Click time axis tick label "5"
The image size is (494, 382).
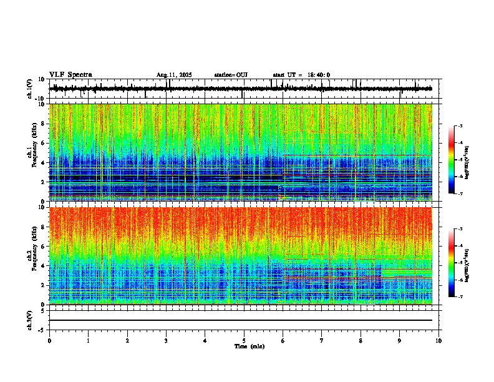pyautogui.click(x=244, y=341)
